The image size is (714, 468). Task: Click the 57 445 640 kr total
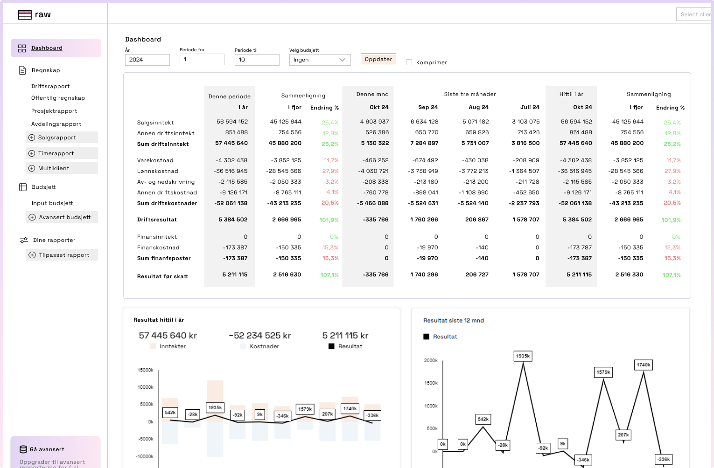click(168, 336)
